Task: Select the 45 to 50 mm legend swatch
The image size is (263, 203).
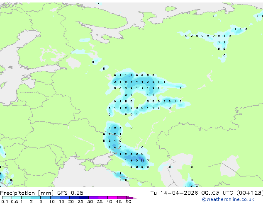Action: point(122,198)
